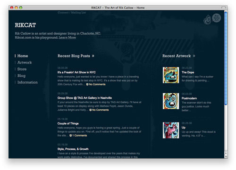The image size is (236, 170).
Task: Click the Recent Blog Posts heading
Action: coord(74,56)
